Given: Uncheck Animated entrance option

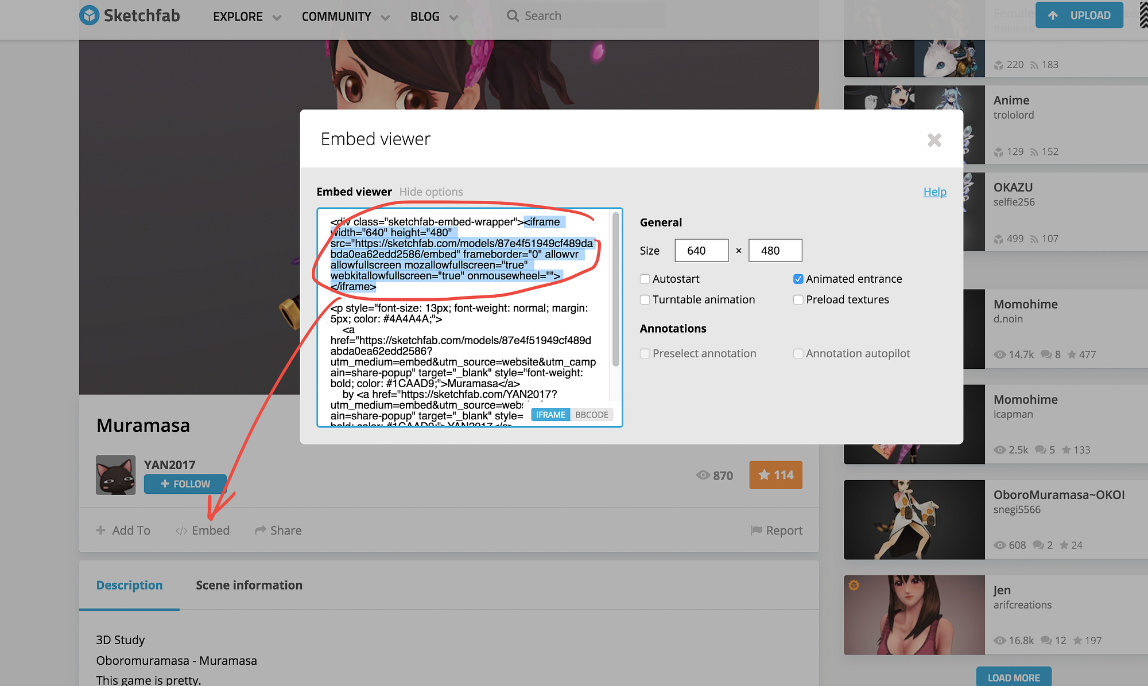Looking at the screenshot, I should [798, 279].
